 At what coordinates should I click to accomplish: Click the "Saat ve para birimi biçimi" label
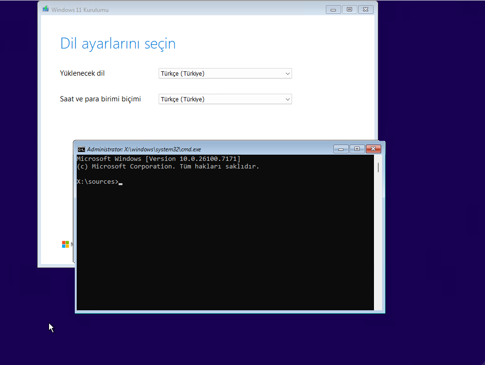pos(101,99)
